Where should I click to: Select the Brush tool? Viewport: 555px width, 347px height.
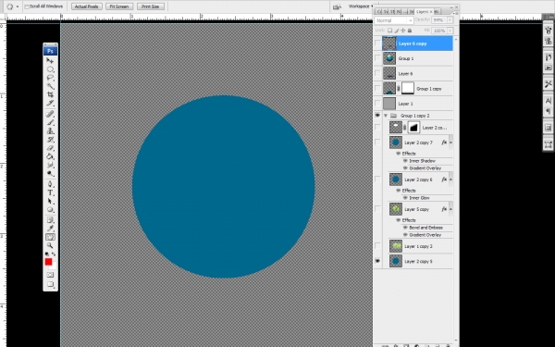pyautogui.click(x=50, y=122)
